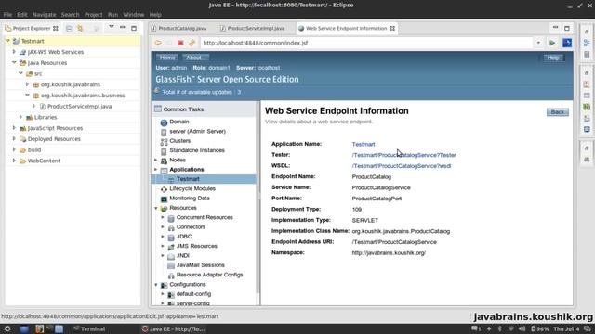Collapse Testmart project in explorer

7,41
